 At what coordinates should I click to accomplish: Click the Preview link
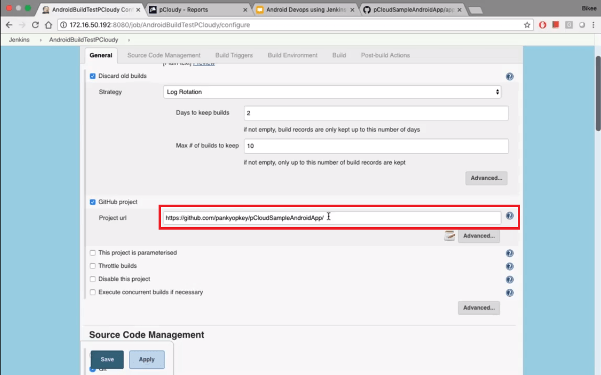tap(204, 63)
